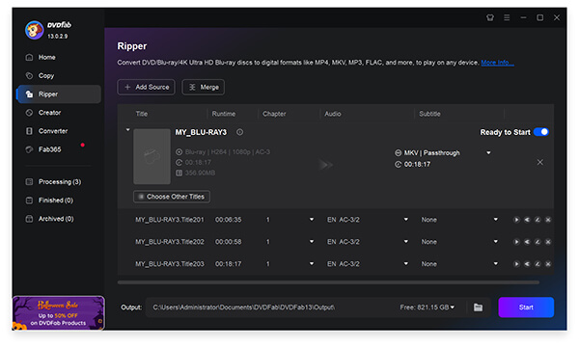Click the Add Source button

click(147, 87)
